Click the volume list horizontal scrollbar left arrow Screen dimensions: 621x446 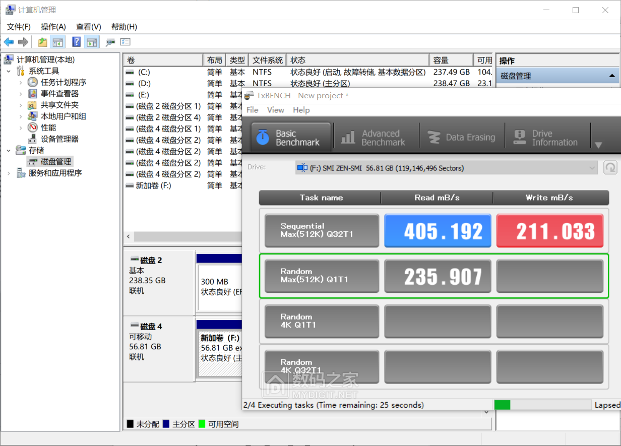[x=128, y=236]
